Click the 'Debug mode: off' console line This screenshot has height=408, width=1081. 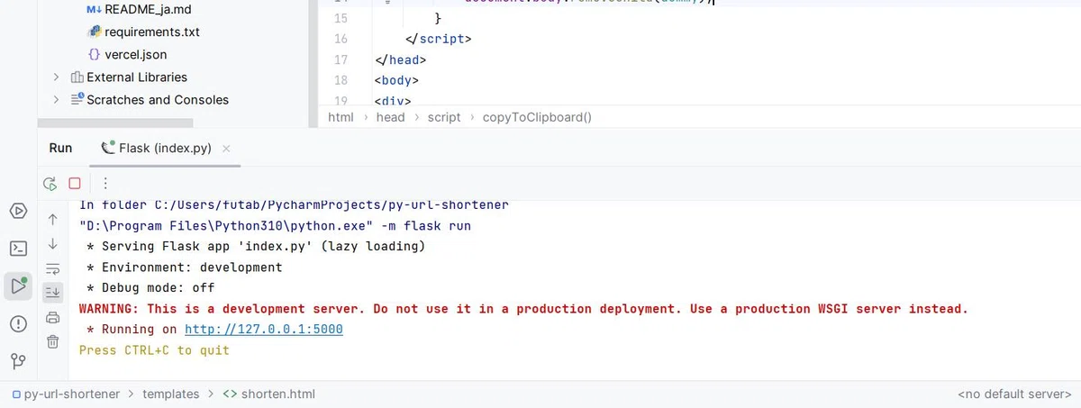tap(150, 287)
